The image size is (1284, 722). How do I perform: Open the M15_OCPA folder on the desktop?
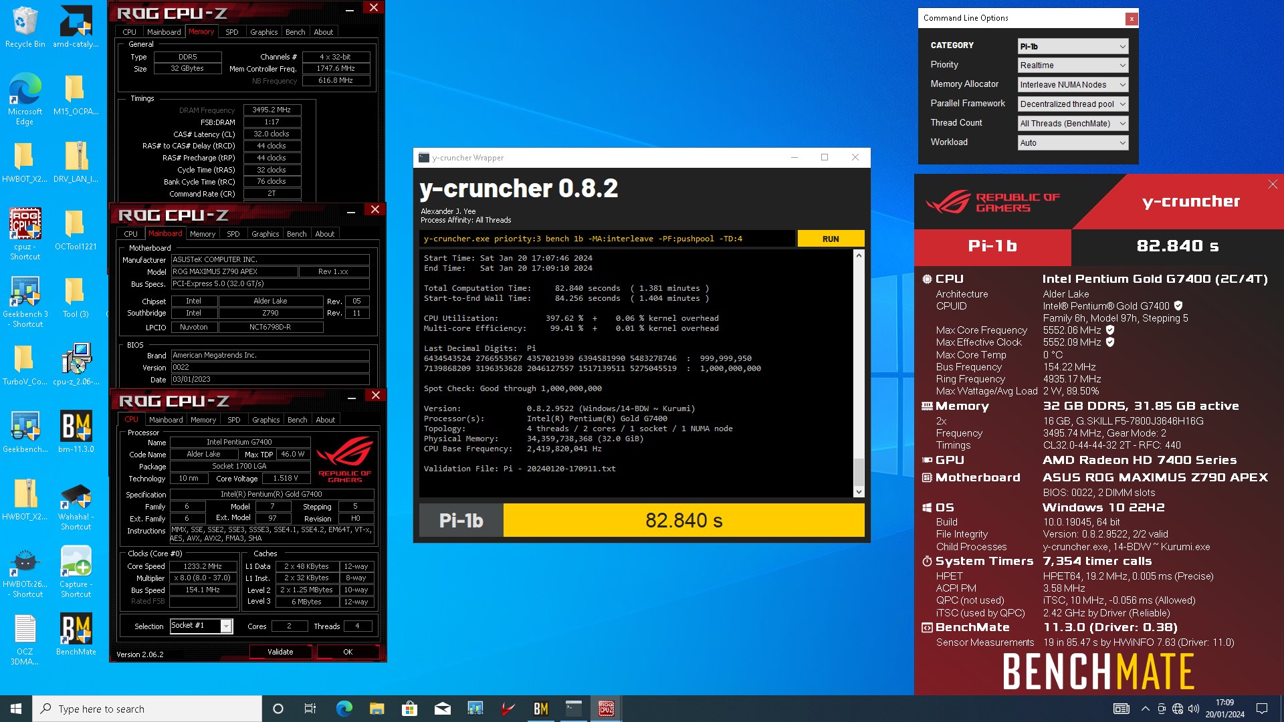tap(76, 94)
